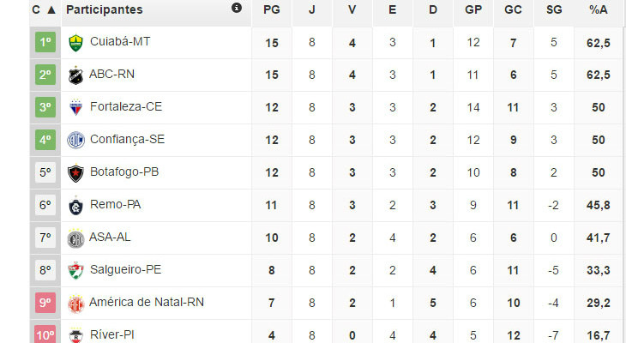Click the Salgueiro-PE club crest

(75, 270)
